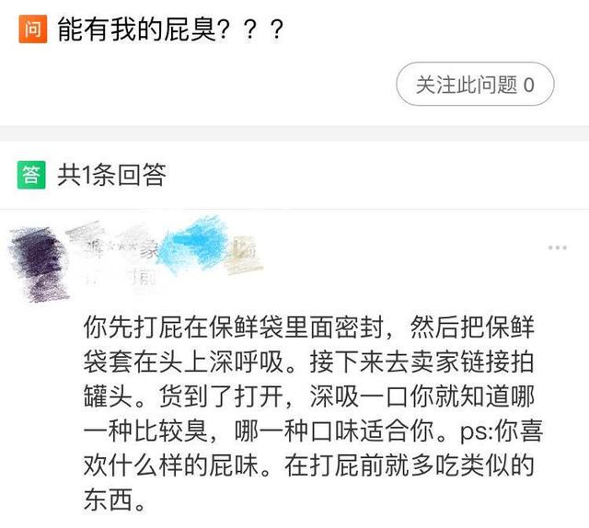Click the gray separator bar below question
The width and height of the screenshot is (589, 528).
294,133
